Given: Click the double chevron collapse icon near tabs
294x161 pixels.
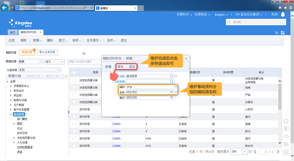Looking at the screenshot, I should [x=277, y=33].
